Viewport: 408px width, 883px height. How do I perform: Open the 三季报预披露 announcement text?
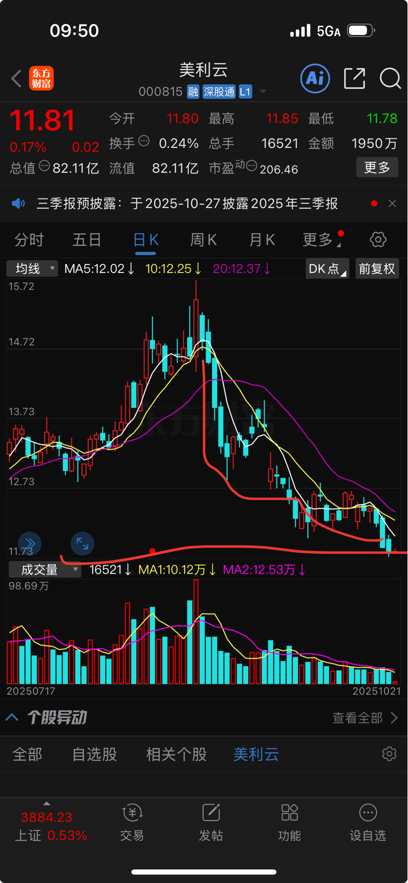point(187,204)
